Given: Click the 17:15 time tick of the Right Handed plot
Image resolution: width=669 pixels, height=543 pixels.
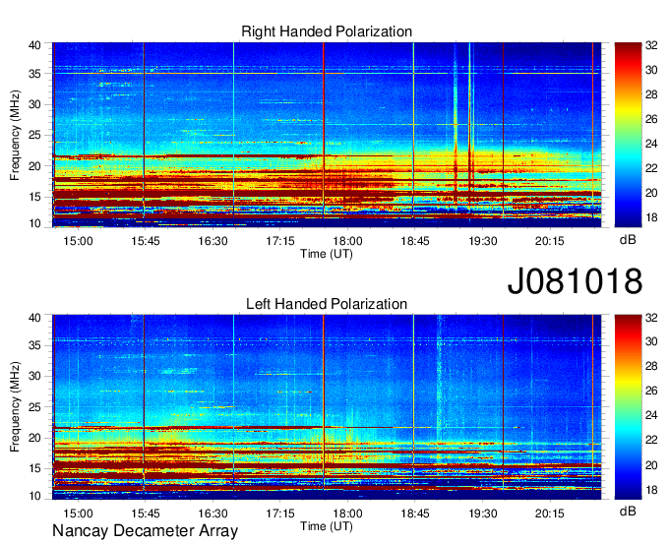Looking at the screenshot, I should point(279,241).
